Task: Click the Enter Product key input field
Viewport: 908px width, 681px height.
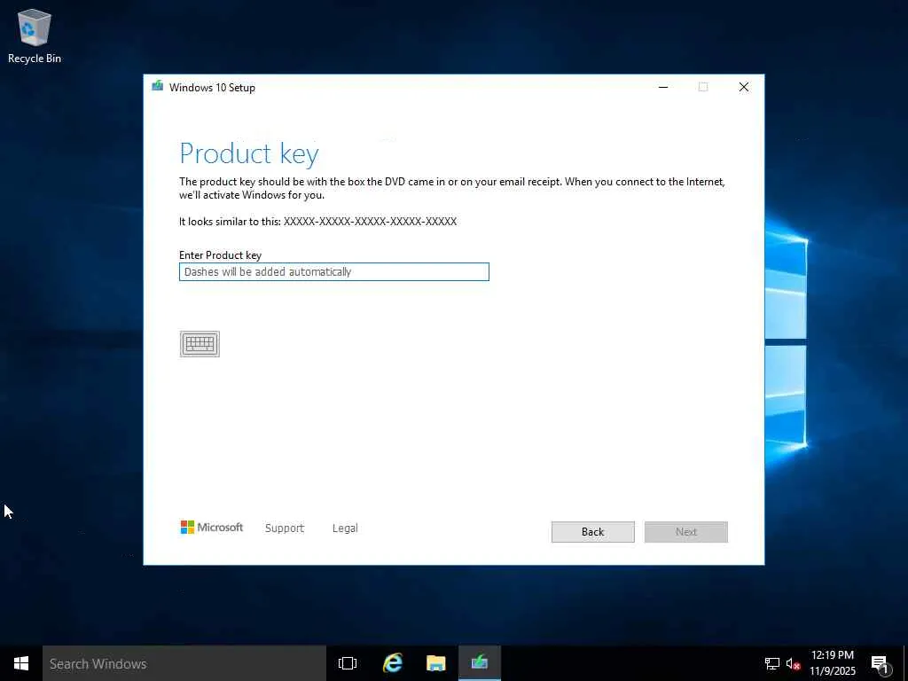Action: 334,271
